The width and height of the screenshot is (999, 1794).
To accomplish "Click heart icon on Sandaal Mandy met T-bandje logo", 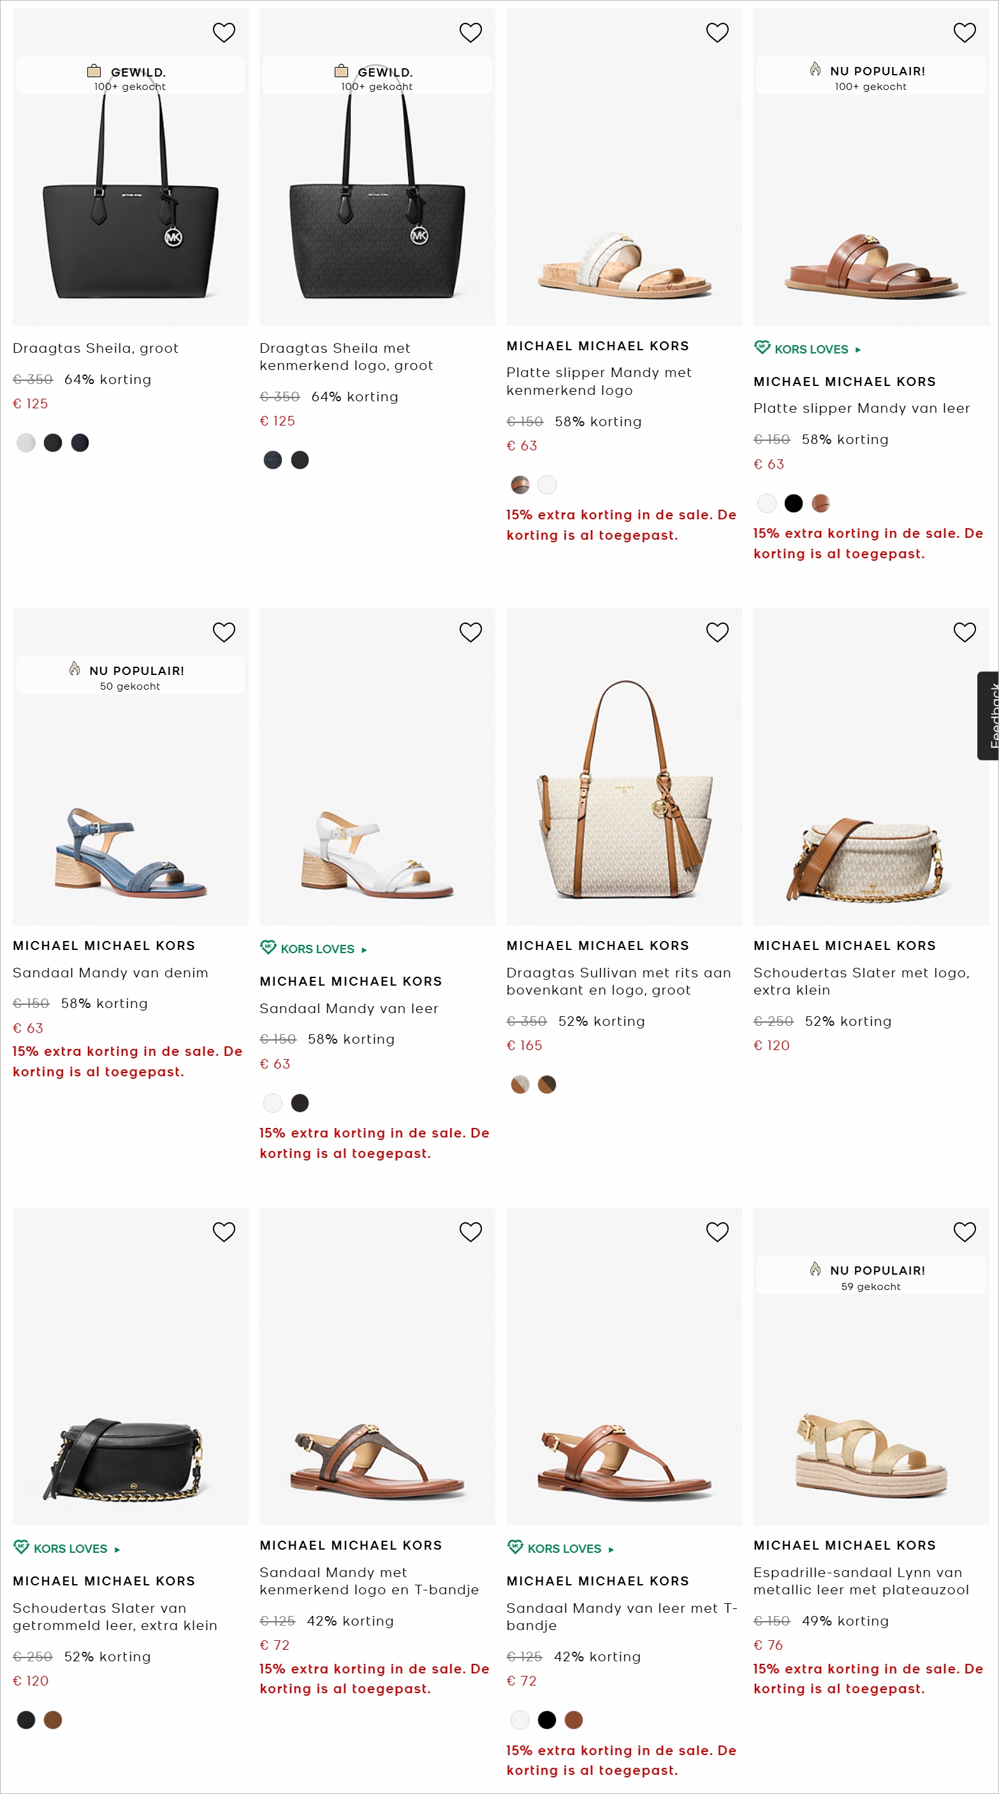I will (x=470, y=1232).
